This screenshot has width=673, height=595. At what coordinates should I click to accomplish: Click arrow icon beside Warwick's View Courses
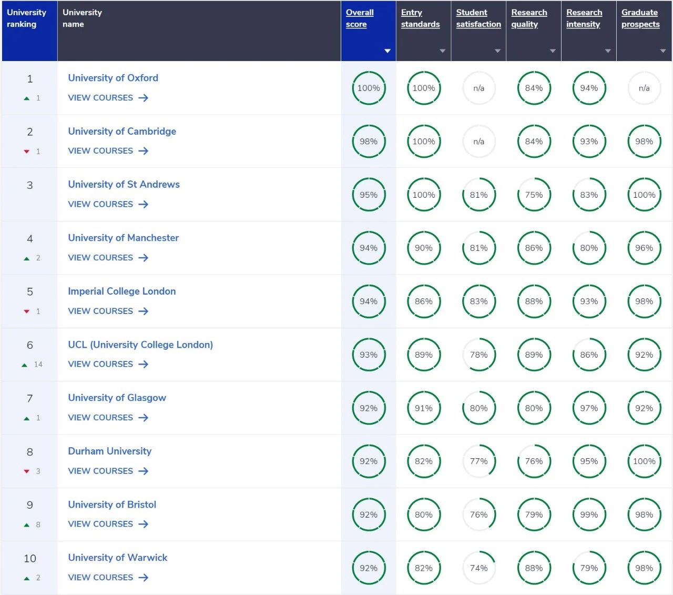coord(143,578)
